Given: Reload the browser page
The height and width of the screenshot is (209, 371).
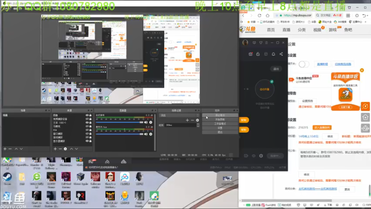Looking at the screenshot, I should coord(259,15).
